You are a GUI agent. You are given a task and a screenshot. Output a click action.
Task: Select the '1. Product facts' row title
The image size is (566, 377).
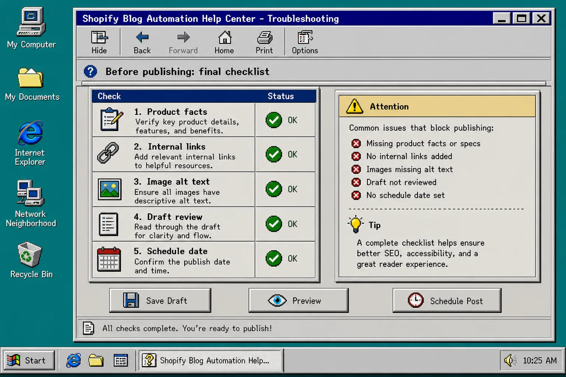tap(171, 112)
